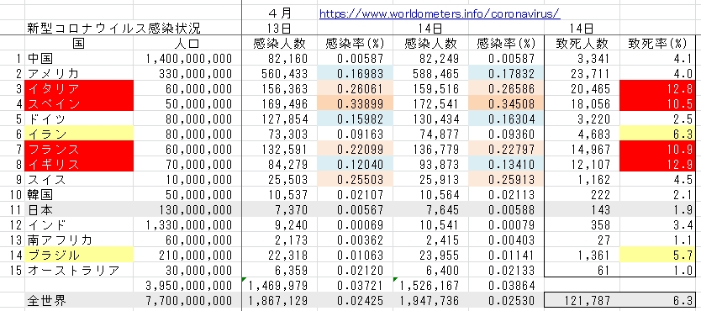This screenshot has height=311, width=701.
Task: Select the 人口 column header cell
Action: tap(187, 43)
